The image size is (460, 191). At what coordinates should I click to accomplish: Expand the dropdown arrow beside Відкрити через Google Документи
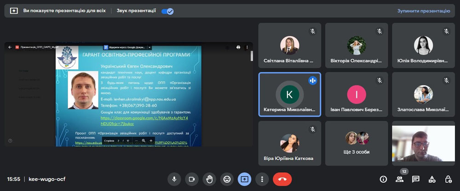[149, 47]
